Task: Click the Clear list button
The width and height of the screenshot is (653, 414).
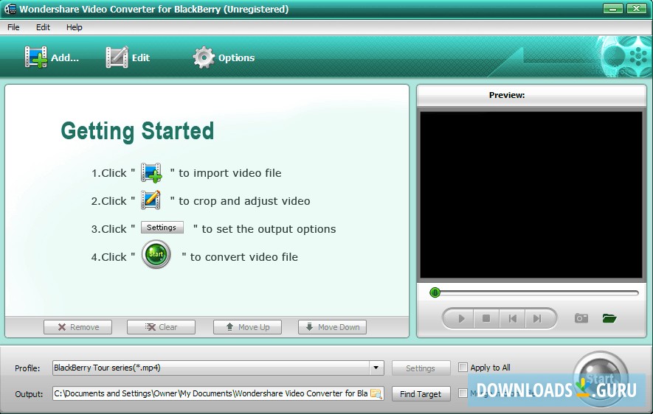Action: [x=161, y=327]
